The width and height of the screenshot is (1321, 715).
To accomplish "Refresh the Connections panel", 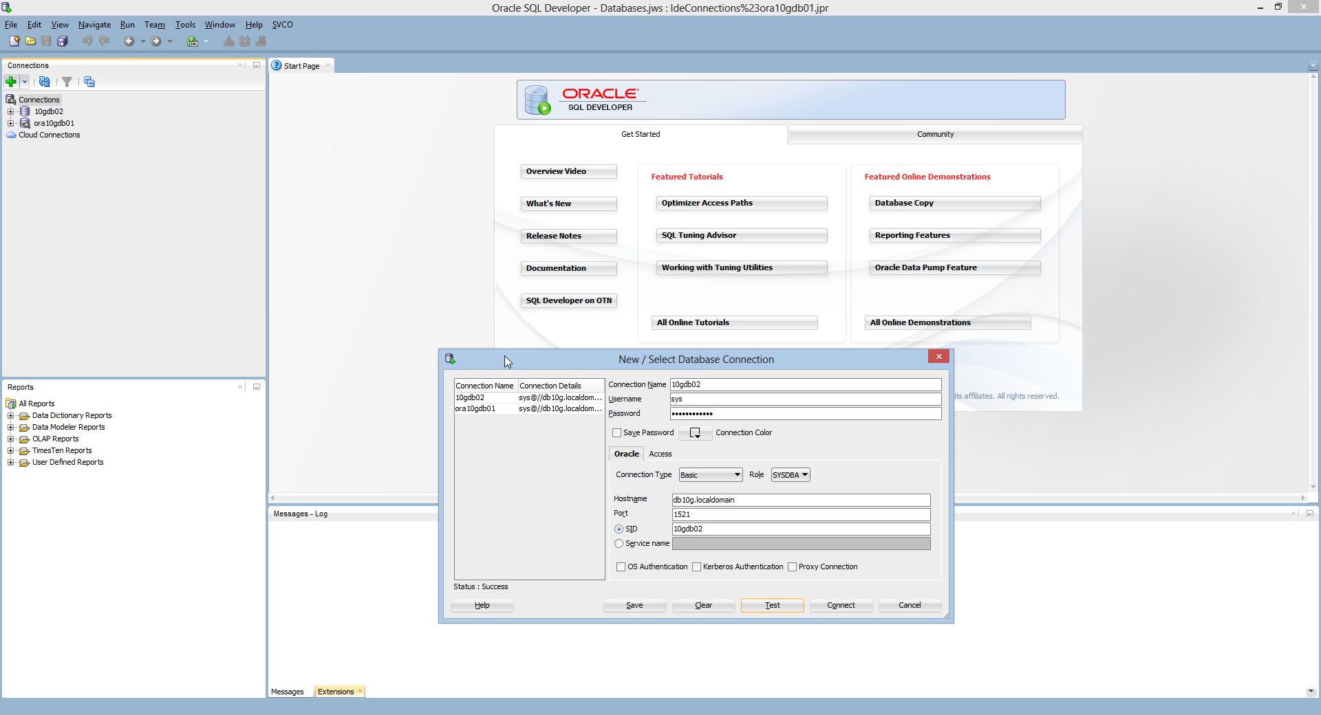I will point(45,82).
